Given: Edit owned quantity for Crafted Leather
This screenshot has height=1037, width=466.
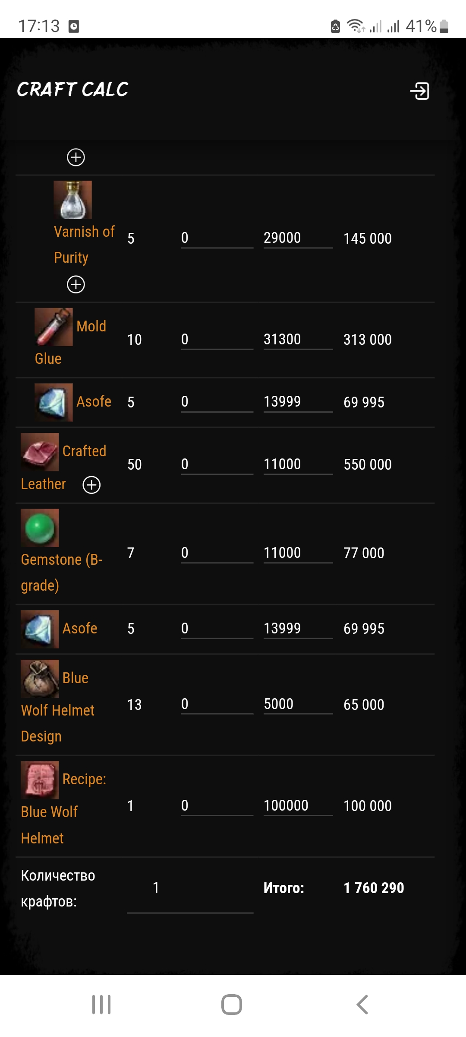Looking at the screenshot, I should click(217, 464).
